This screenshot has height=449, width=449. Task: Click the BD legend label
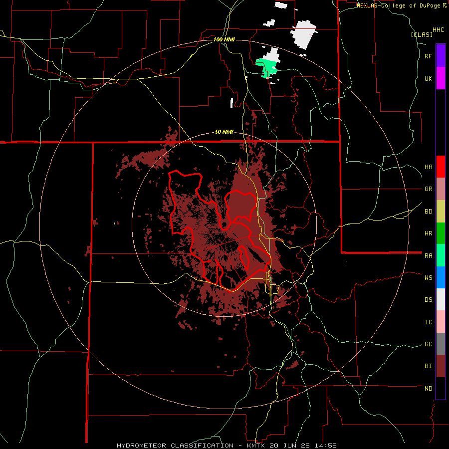click(x=428, y=212)
